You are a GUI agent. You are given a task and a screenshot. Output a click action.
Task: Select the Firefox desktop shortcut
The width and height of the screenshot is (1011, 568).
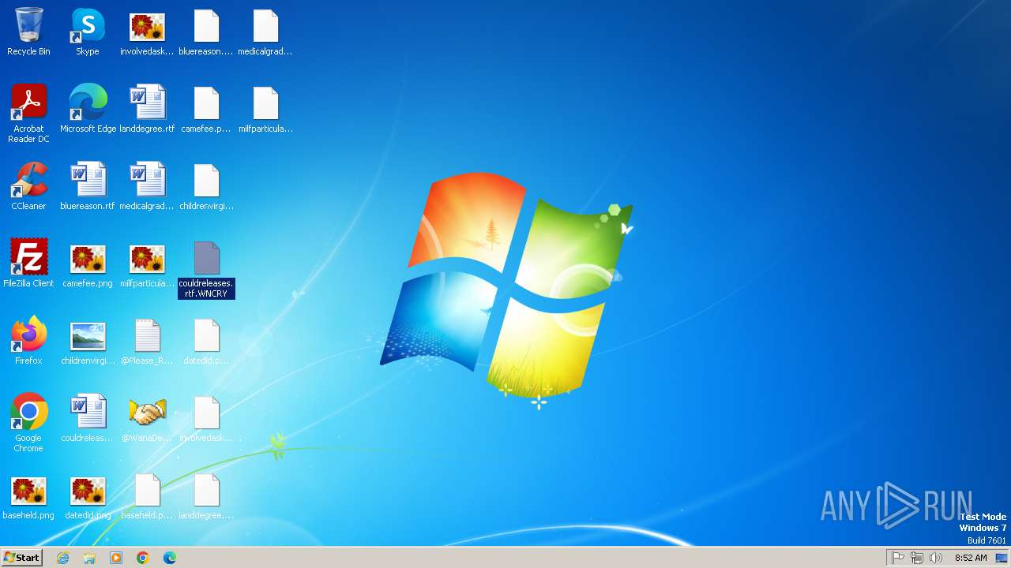28,341
